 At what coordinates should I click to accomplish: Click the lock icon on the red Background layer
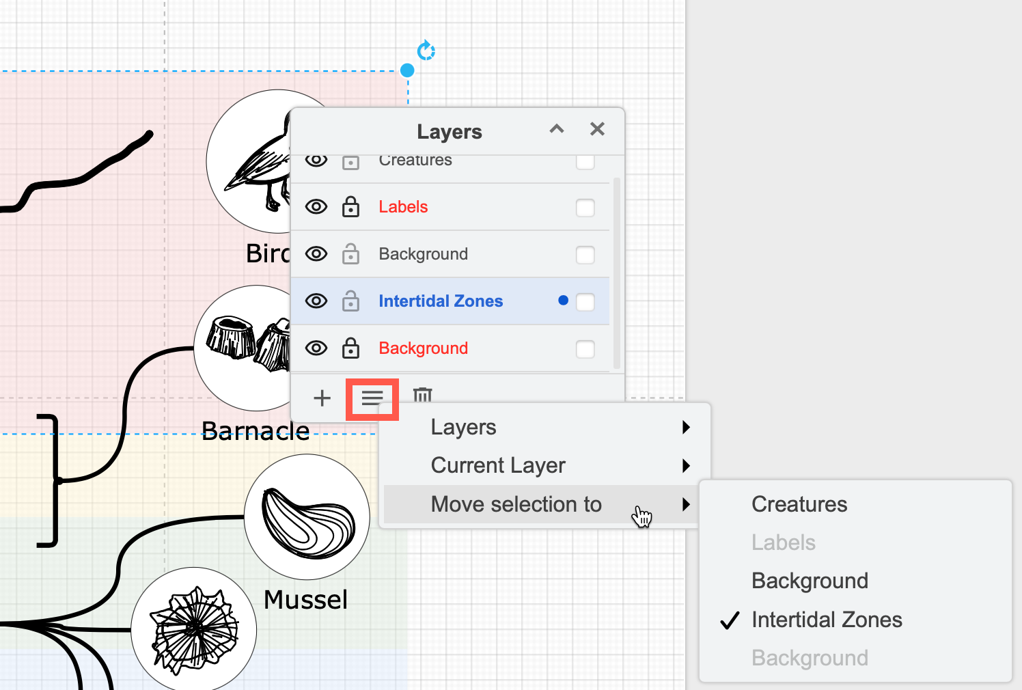350,348
